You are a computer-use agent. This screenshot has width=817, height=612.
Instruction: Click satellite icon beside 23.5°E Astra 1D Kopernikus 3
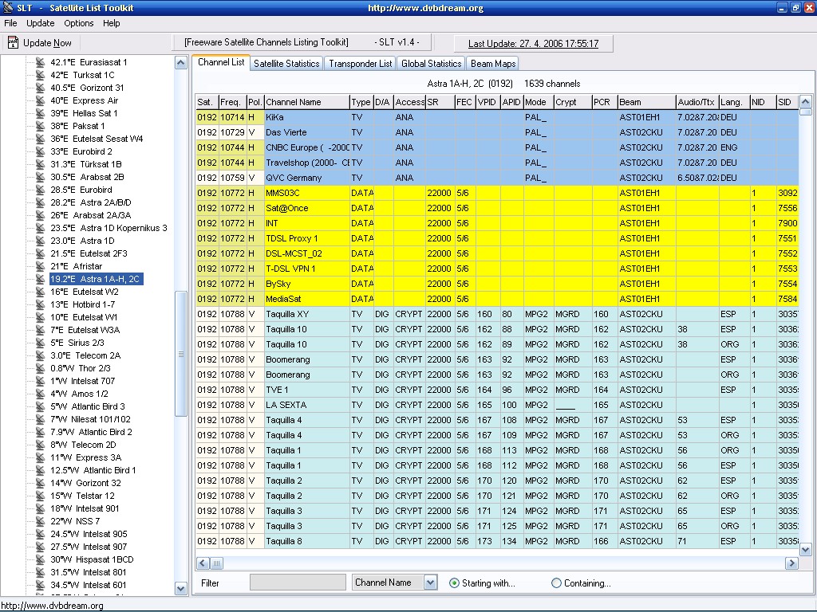click(x=40, y=228)
